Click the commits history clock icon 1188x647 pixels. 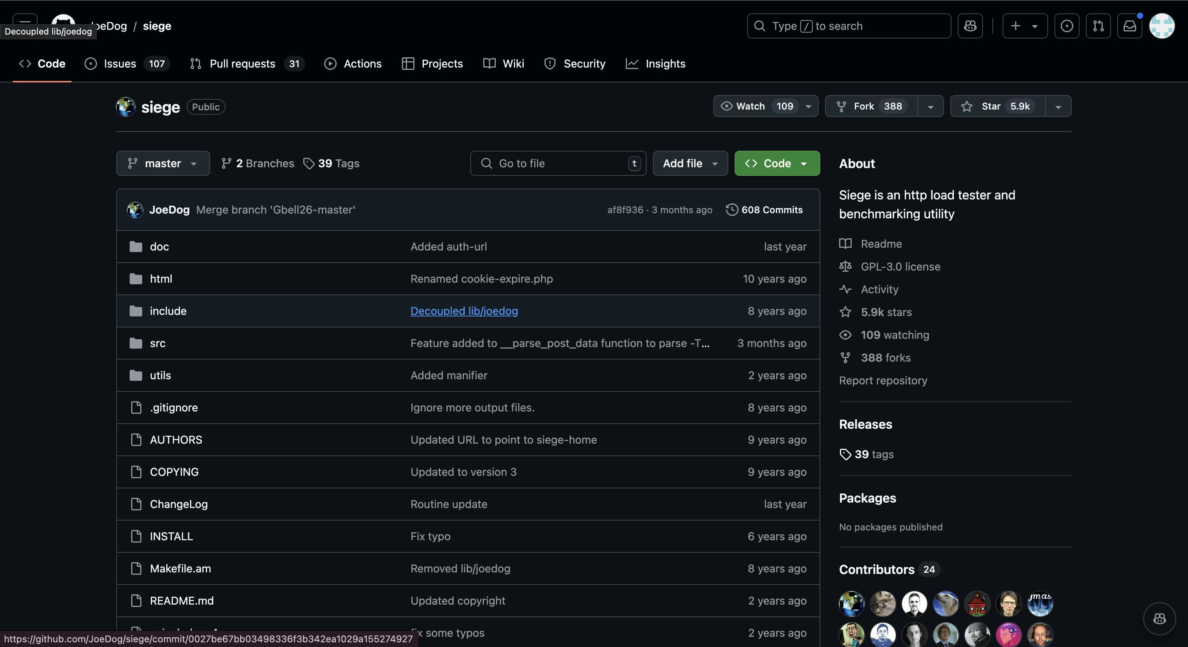pyautogui.click(x=732, y=210)
